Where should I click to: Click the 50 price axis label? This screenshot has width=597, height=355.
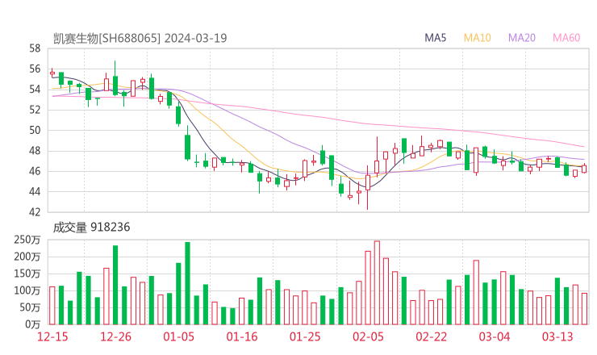coord(35,130)
